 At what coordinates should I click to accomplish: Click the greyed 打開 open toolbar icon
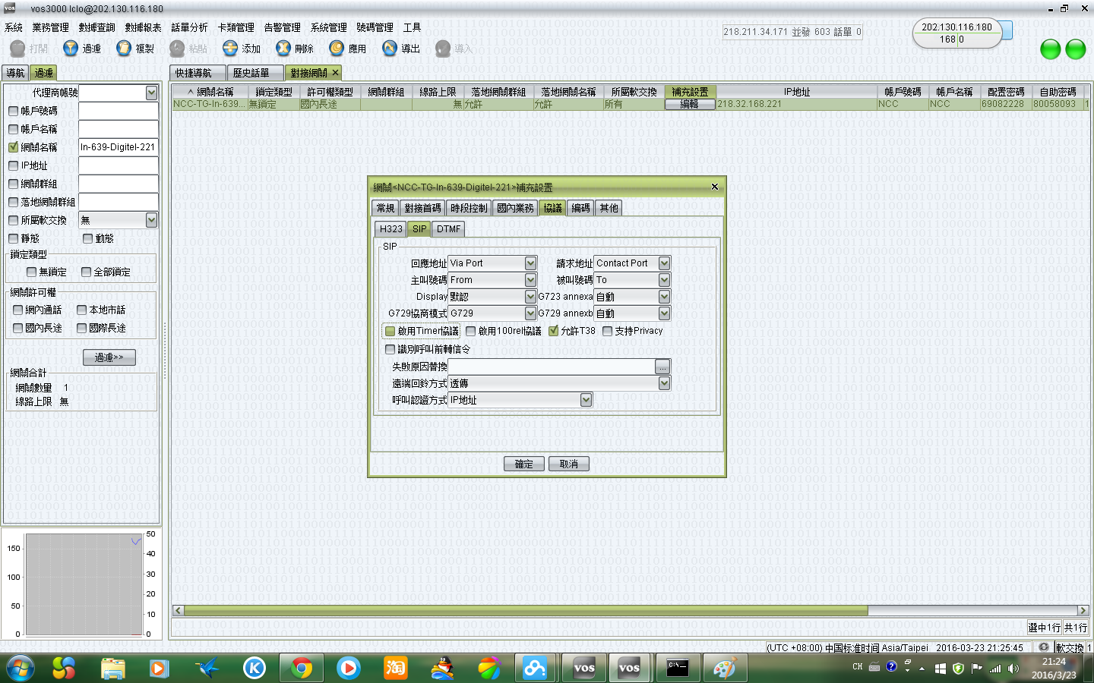pyautogui.click(x=17, y=48)
